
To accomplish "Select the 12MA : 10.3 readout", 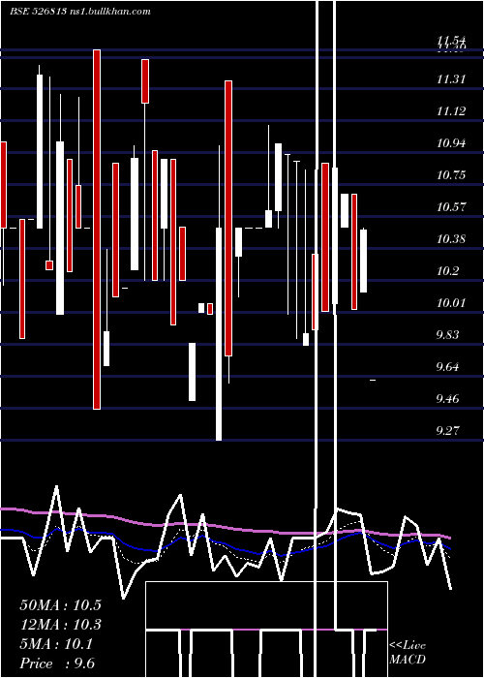I will (60, 625).
